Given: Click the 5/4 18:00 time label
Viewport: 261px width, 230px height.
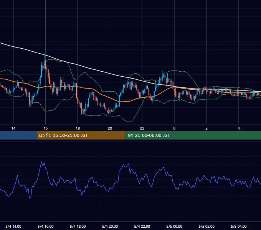Looking at the screenshot, I should pyautogui.click(x=78, y=226).
